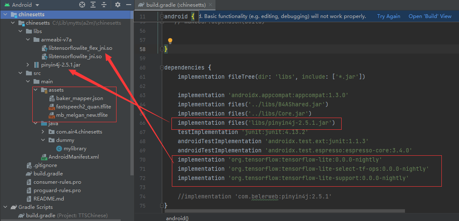Click 'tensorflow-lite-select-tf-ops' dependency text line 71
This screenshot has width=459, height=221.
pyautogui.click(x=329, y=169)
